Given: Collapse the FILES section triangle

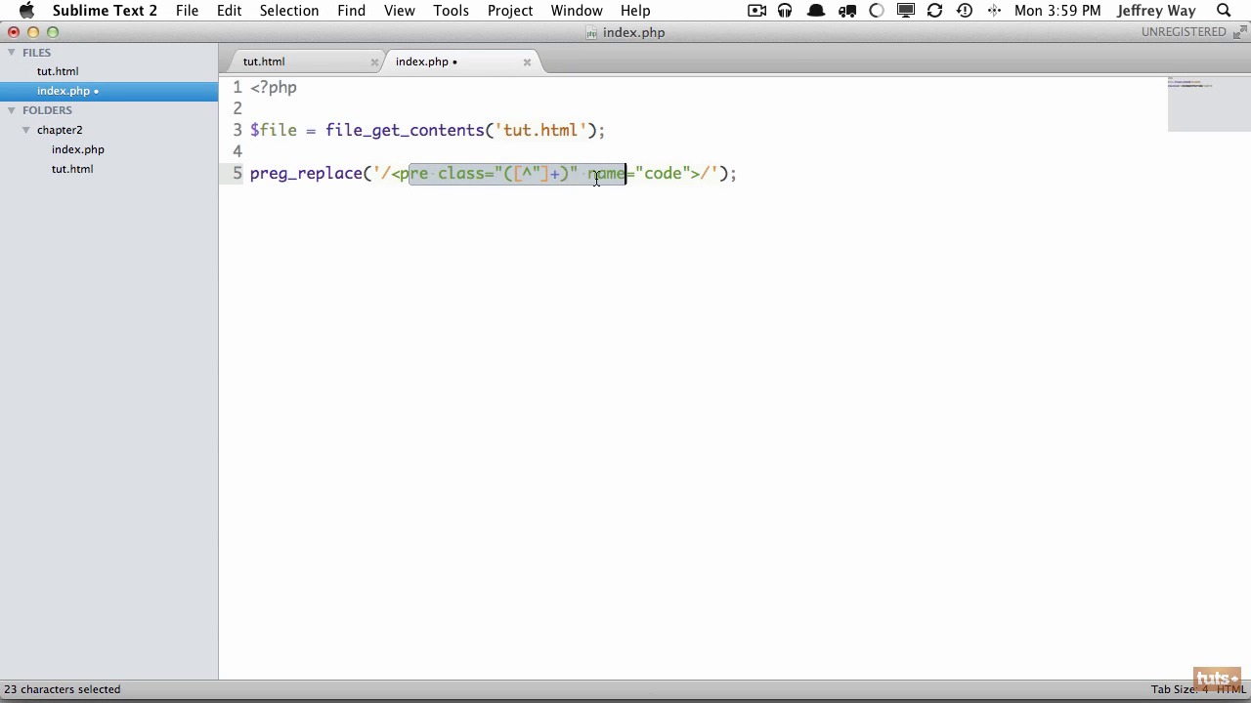Looking at the screenshot, I should 12,53.
